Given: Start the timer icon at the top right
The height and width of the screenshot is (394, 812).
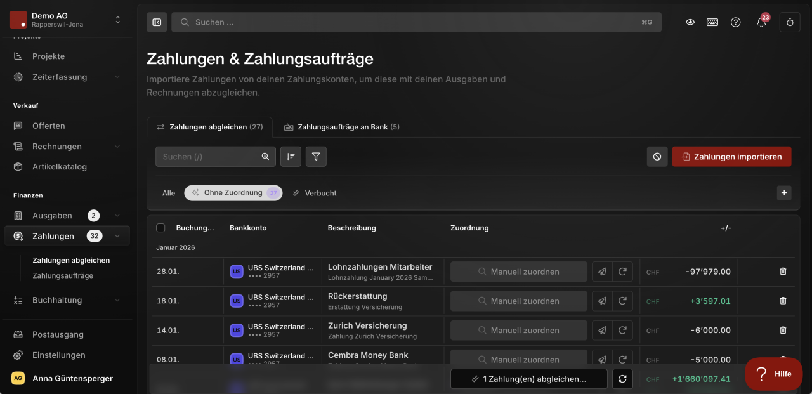Looking at the screenshot, I should coord(790,22).
